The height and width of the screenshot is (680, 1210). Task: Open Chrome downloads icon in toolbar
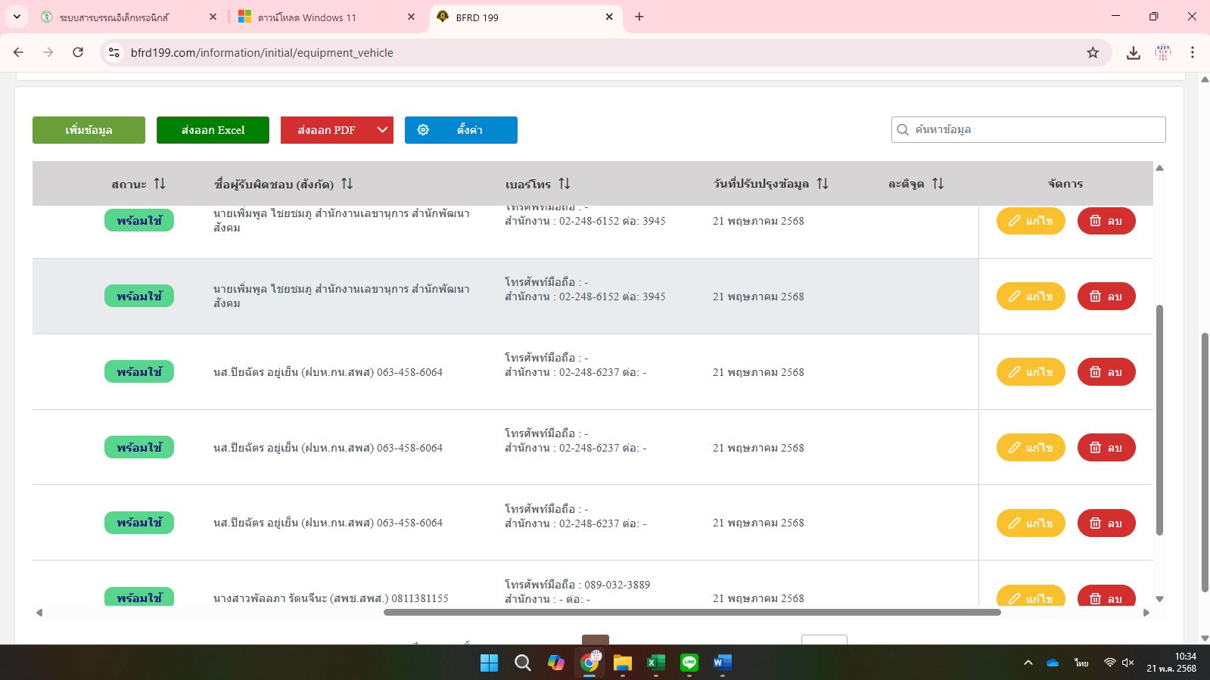1133,53
